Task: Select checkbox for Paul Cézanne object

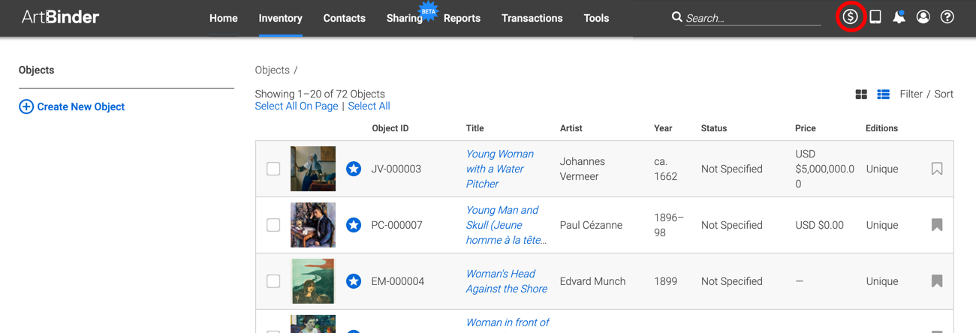Action: (x=273, y=225)
